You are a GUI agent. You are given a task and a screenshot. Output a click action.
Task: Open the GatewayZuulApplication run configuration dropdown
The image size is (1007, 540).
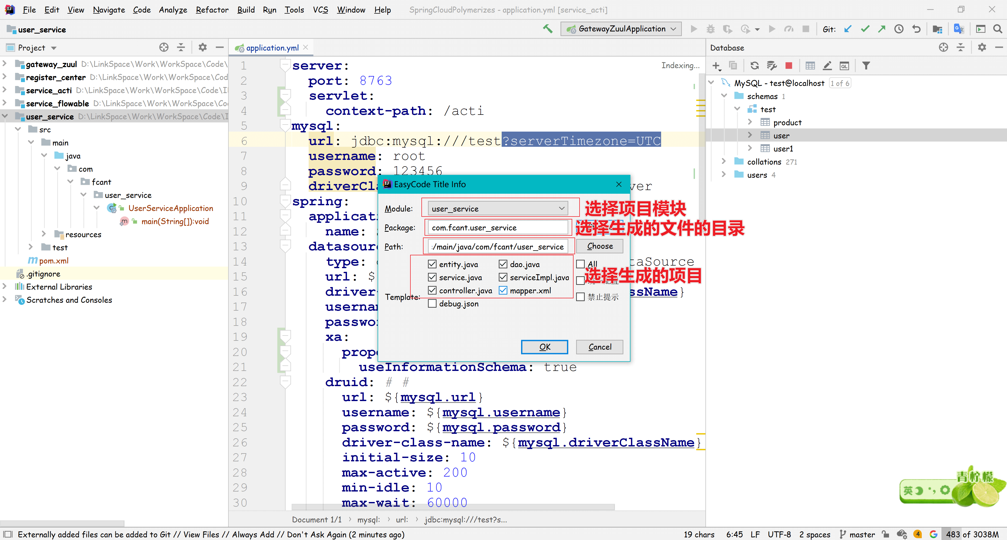622,29
